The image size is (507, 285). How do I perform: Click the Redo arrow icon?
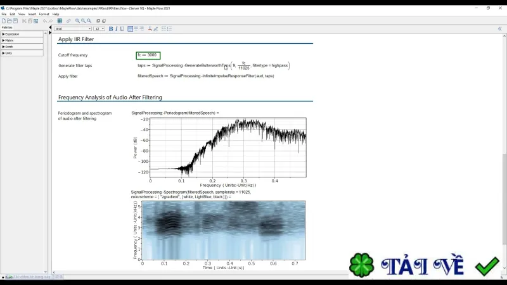(x=51, y=21)
